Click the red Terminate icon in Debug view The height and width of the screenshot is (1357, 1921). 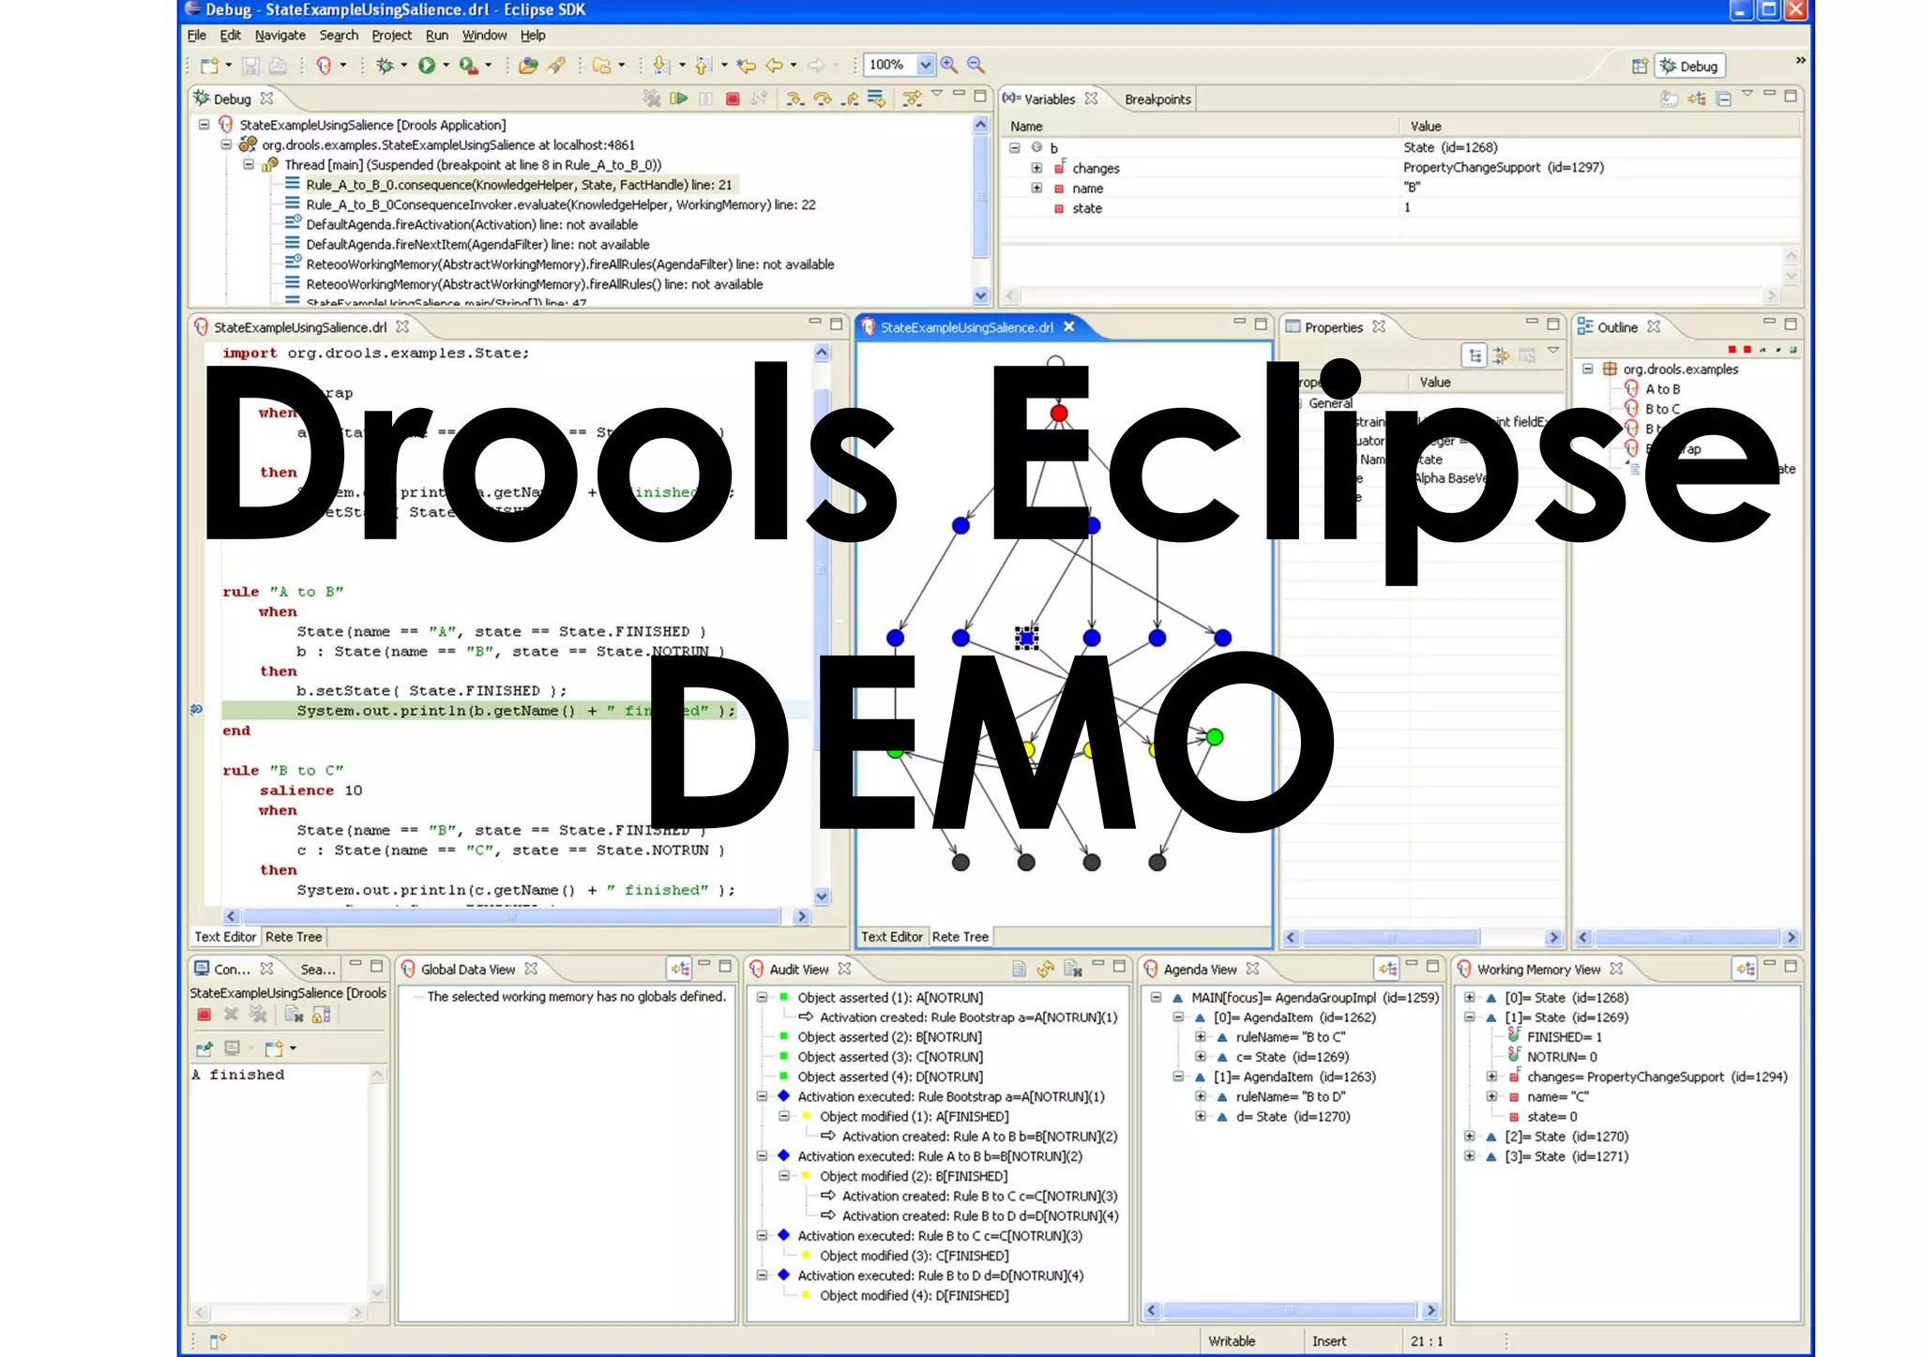click(x=733, y=98)
